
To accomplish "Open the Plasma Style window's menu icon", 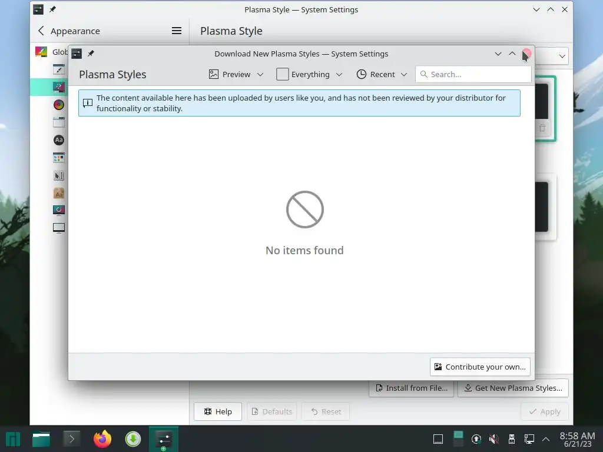I will coord(38,9).
